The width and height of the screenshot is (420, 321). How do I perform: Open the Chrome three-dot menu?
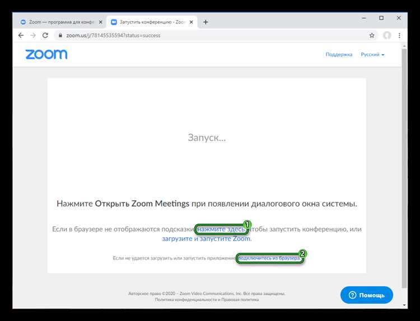tap(399, 35)
